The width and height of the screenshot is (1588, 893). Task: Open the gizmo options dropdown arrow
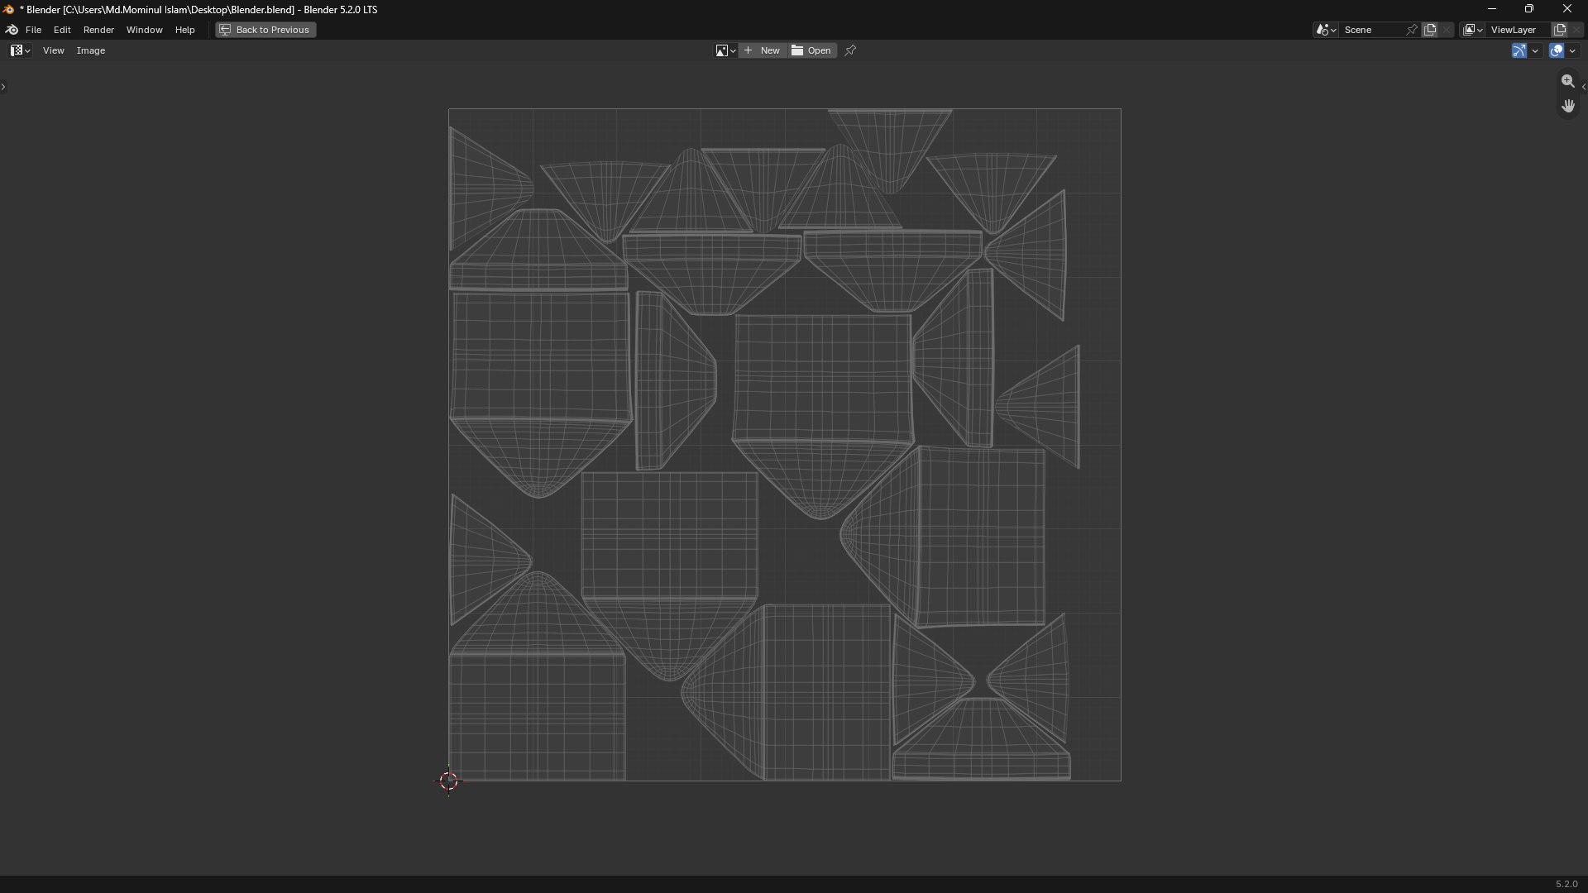tap(1535, 50)
